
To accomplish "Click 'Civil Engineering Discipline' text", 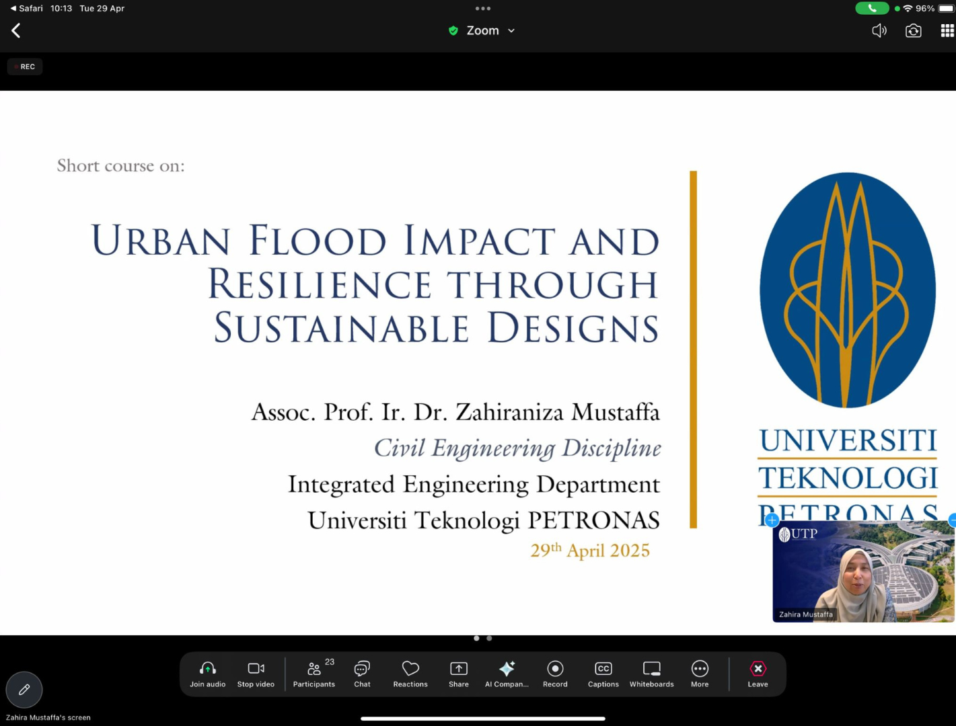I will pos(517,448).
